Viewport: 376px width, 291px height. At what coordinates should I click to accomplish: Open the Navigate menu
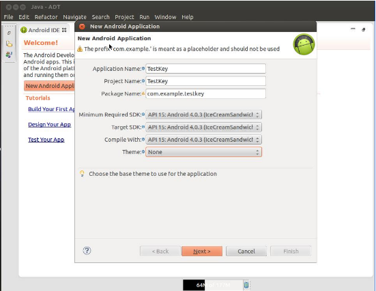[x=74, y=17]
